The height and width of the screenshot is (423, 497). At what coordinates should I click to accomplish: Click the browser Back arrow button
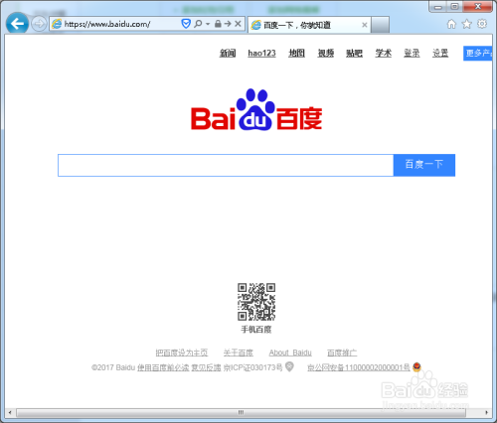click(x=17, y=24)
